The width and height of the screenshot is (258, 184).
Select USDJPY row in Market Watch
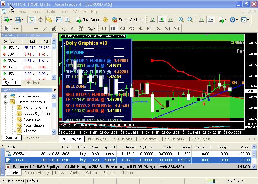(26, 48)
